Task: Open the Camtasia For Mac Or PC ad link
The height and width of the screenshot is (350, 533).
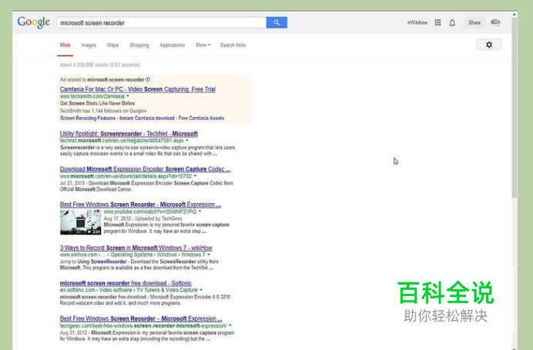Action: [138, 89]
